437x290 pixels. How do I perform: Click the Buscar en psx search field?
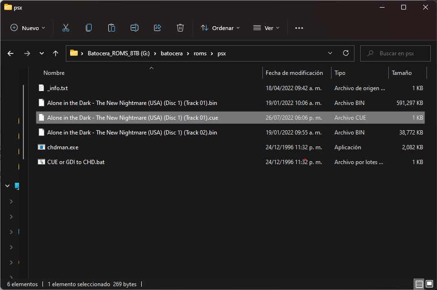pos(395,53)
